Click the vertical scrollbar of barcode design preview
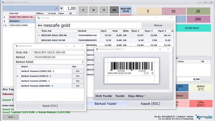 (x=171, y=71)
